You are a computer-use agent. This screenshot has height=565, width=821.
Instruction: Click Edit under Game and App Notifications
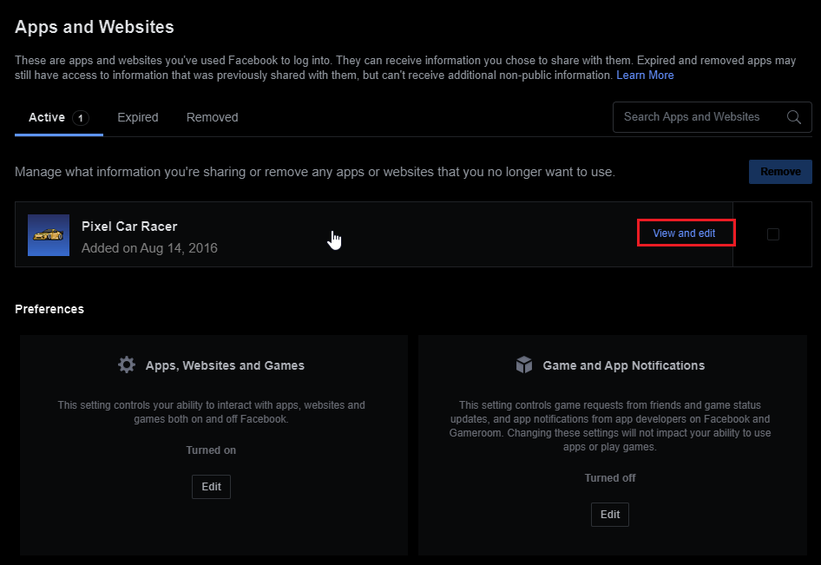(610, 514)
